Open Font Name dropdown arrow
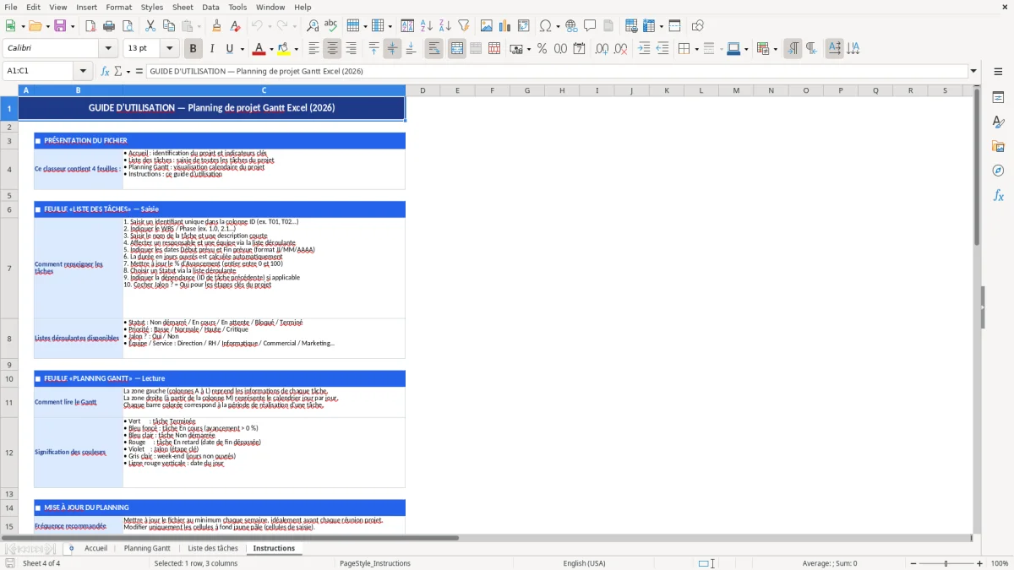1014x570 pixels. (x=109, y=49)
